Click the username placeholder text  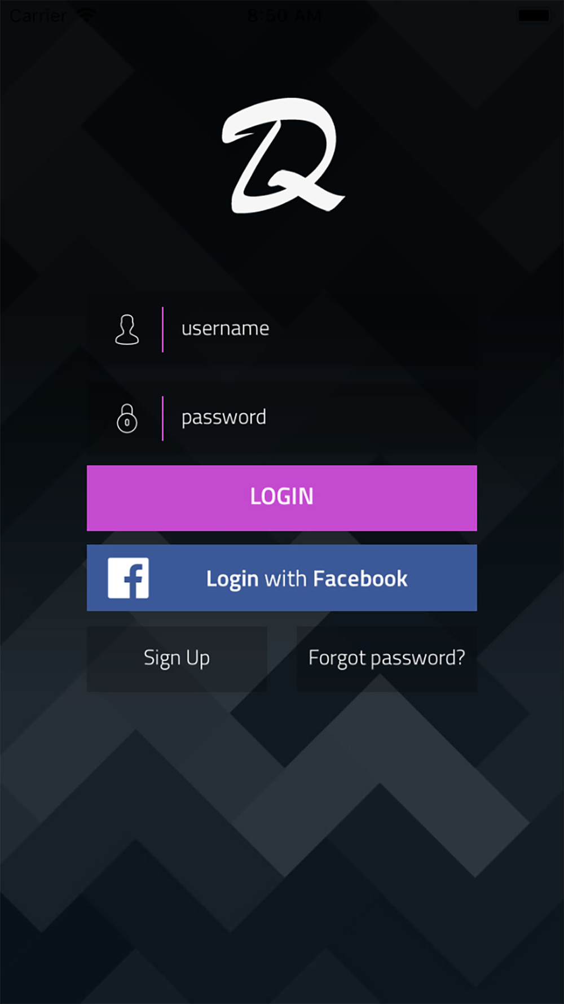(225, 329)
